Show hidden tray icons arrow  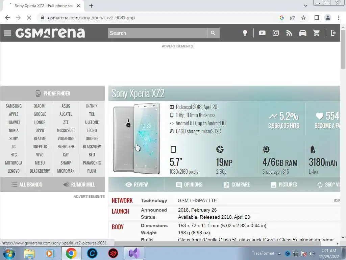pyautogui.click(x=279, y=254)
